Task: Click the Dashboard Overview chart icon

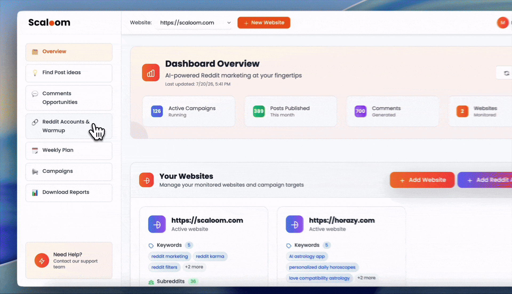Action: click(x=151, y=72)
